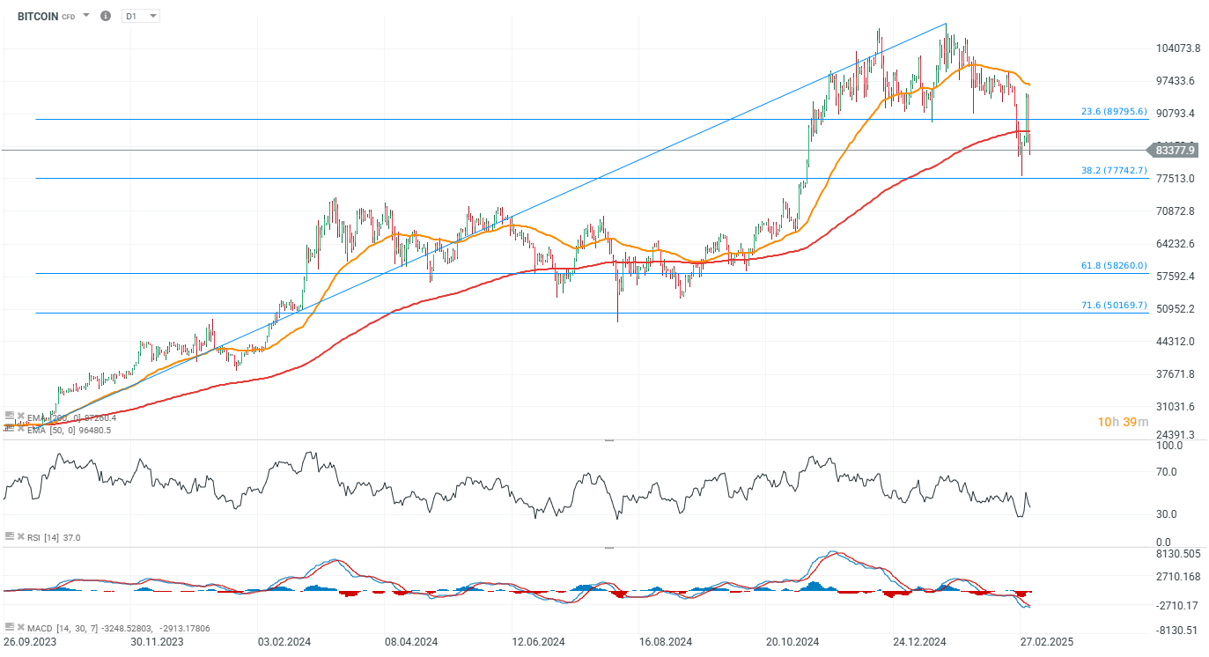Remove the EMA 200 indicator
Viewport: 1209px width, 657px height.
[19, 416]
